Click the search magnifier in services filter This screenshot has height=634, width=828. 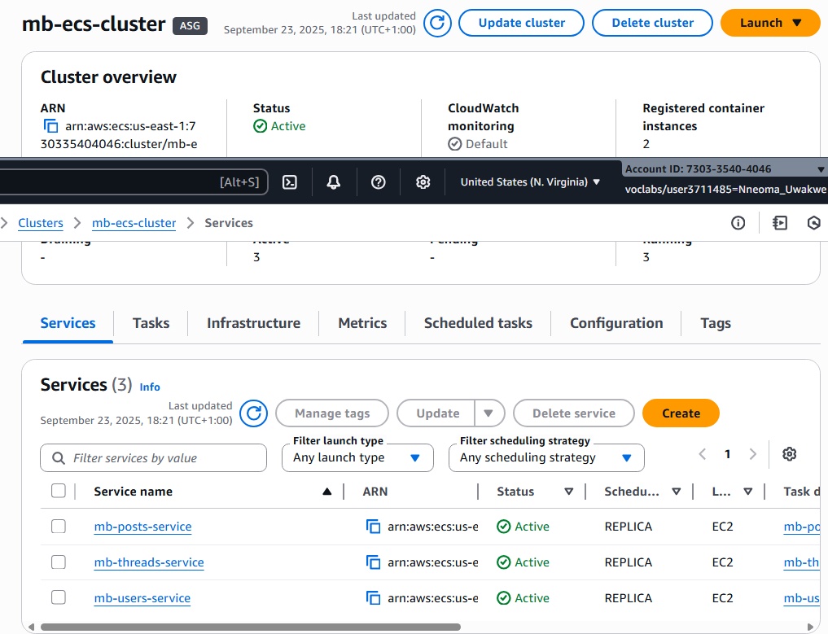click(59, 457)
